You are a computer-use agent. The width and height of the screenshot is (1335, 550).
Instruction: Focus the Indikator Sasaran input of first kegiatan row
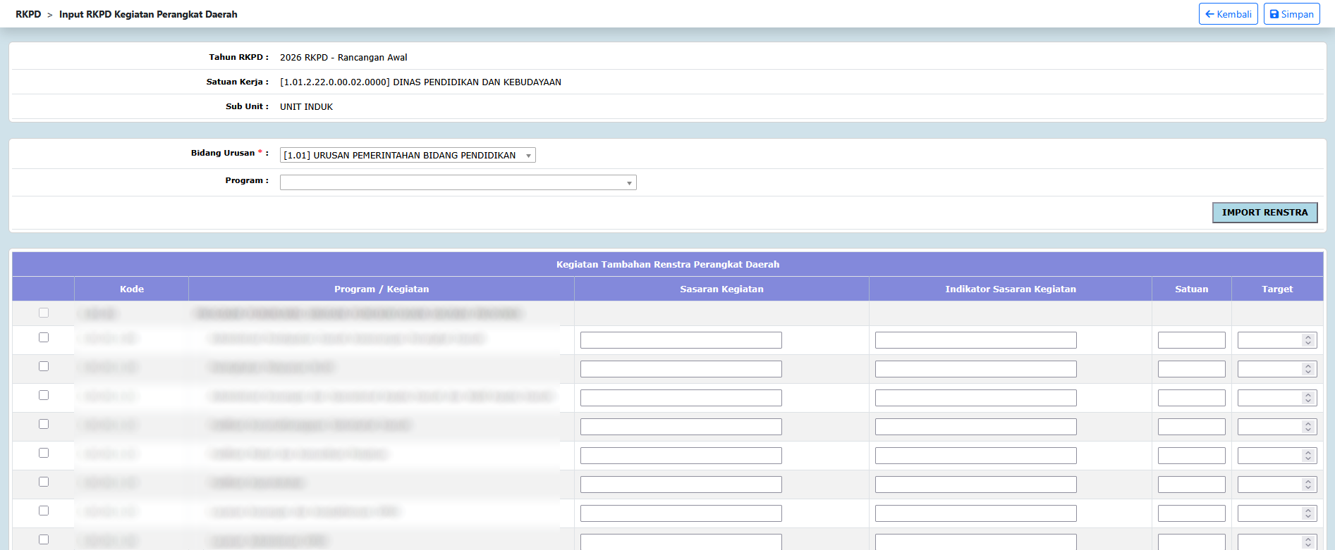point(975,340)
